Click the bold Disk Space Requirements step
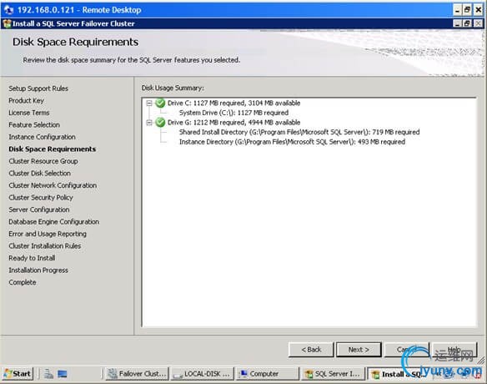 (53, 149)
